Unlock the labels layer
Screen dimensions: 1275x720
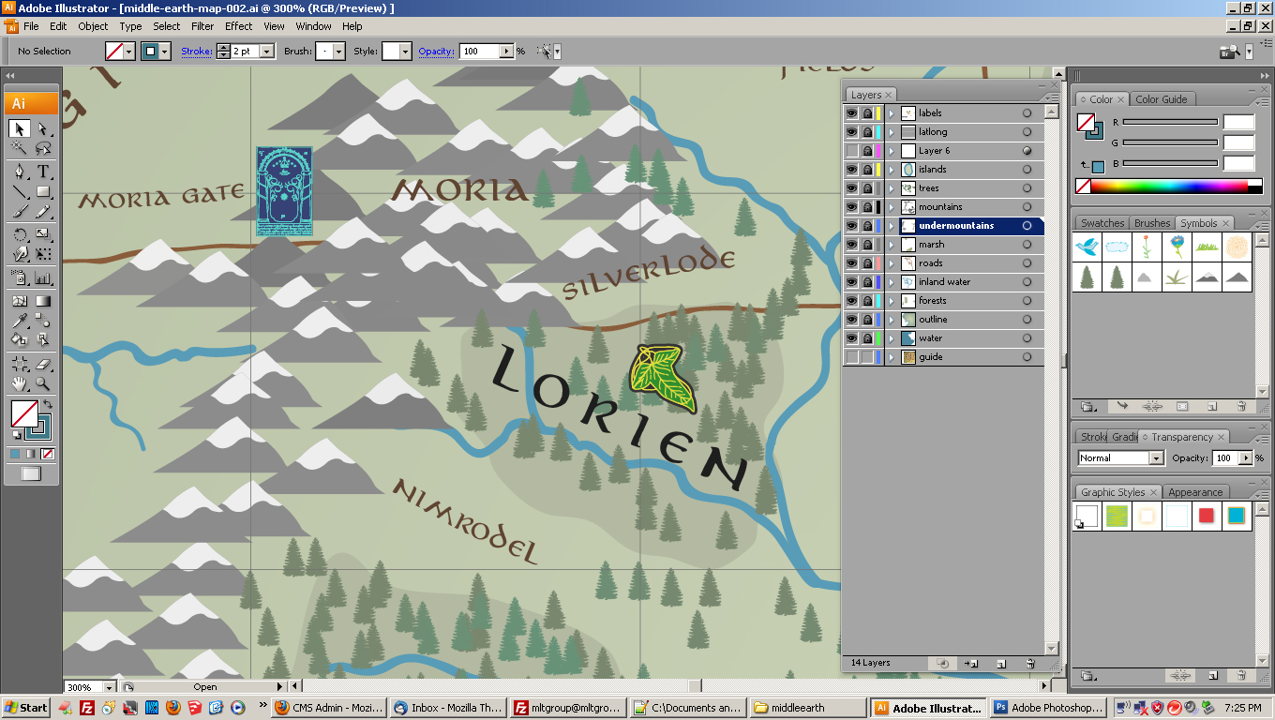[867, 112]
